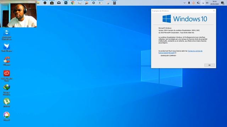Launch Internet Download Manager from the desktop
The width and height of the screenshot is (227, 127).
7,90
